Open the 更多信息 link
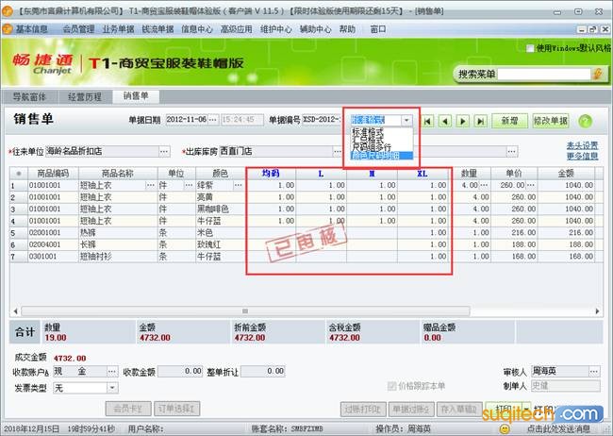This screenshot has width=613, height=436. pos(582,156)
